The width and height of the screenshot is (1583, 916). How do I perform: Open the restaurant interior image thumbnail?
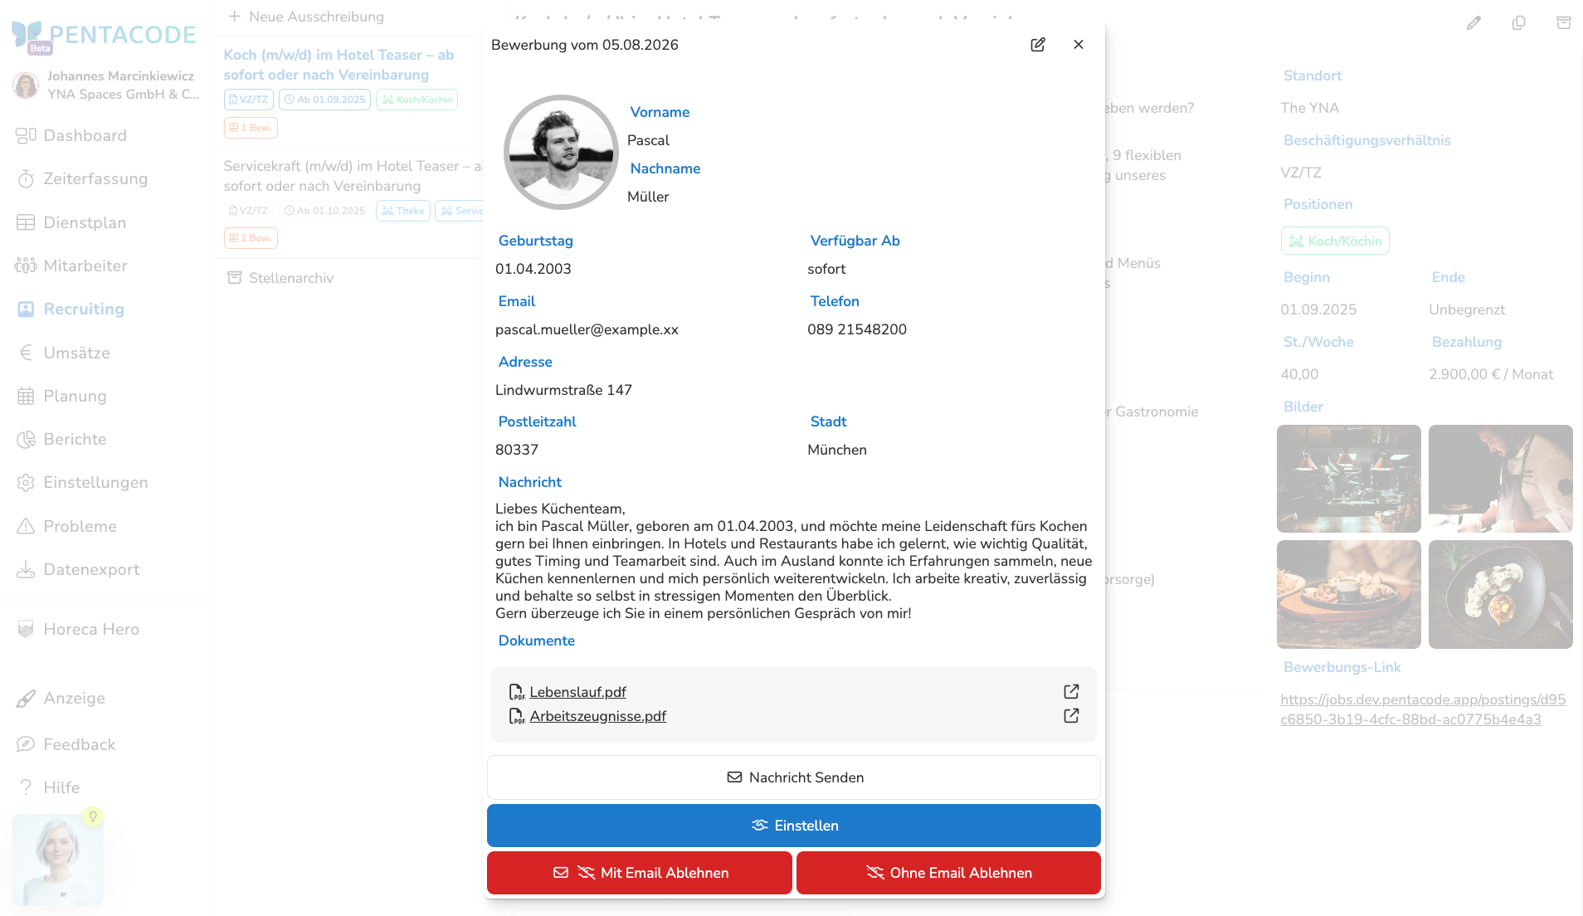click(1348, 479)
